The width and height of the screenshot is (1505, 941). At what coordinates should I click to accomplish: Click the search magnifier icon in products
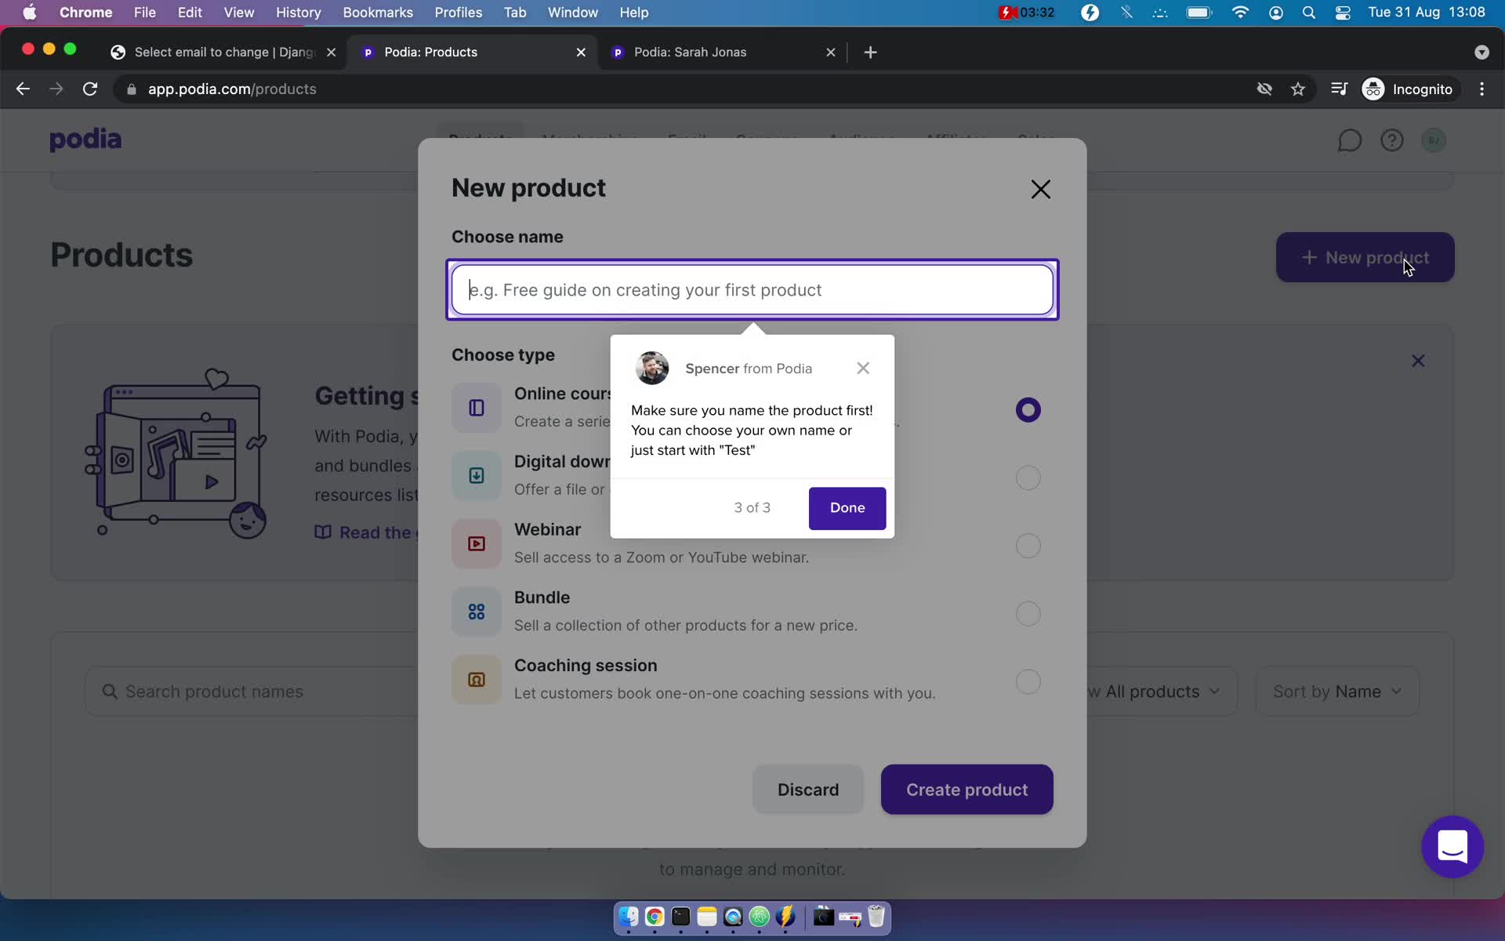click(x=110, y=691)
